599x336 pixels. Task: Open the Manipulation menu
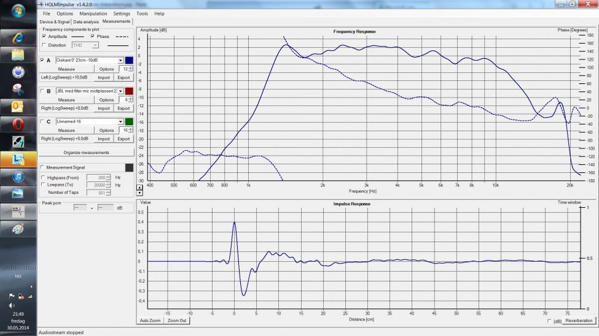93,13
